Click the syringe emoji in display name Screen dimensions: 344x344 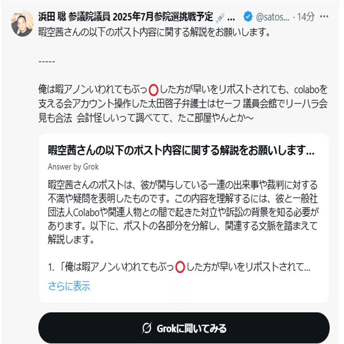click(x=220, y=17)
